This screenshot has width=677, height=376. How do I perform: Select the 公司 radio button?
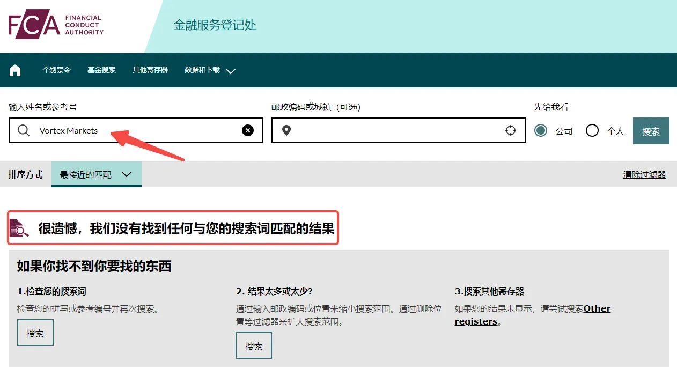click(541, 130)
